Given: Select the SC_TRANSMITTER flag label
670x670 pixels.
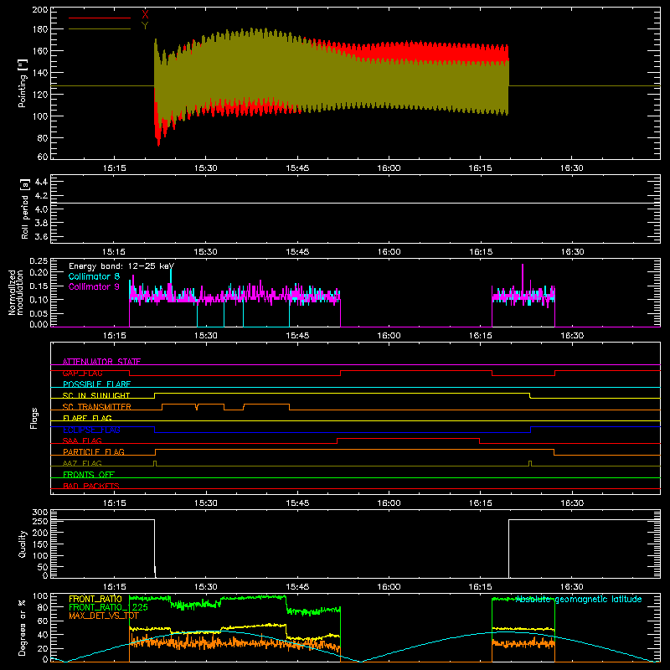Looking at the screenshot, I should point(97,407).
